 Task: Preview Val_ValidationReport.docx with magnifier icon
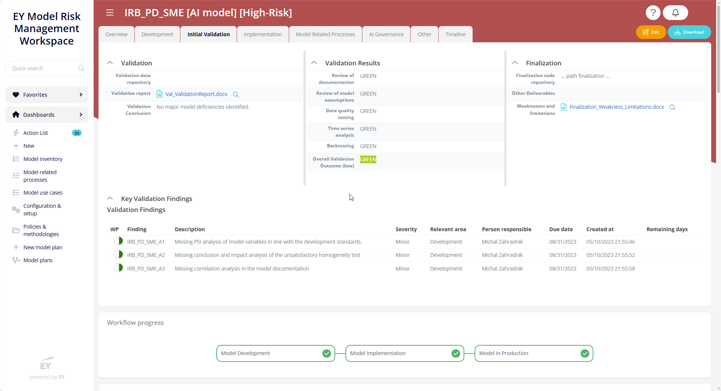[x=236, y=94]
